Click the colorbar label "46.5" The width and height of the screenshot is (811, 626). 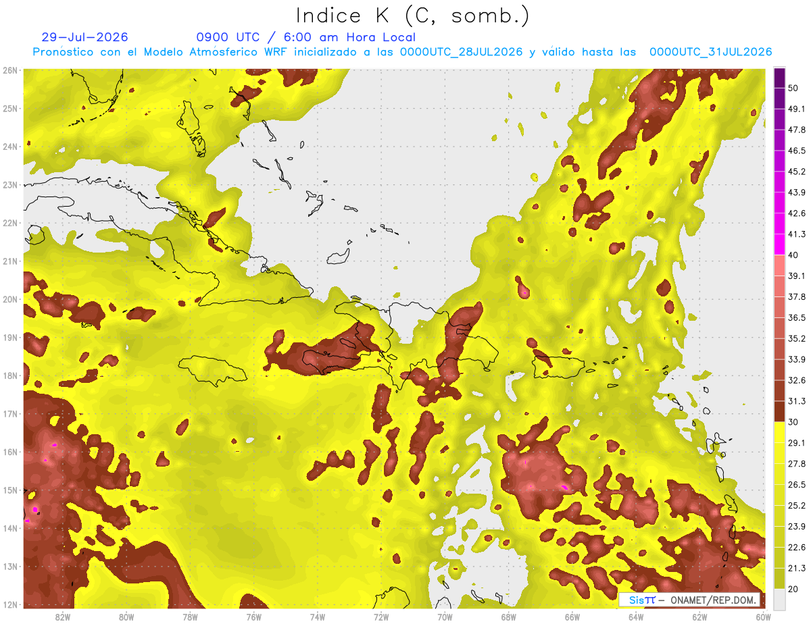[797, 151]
